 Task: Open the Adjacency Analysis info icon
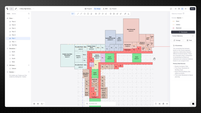click(x=184, y=13)
